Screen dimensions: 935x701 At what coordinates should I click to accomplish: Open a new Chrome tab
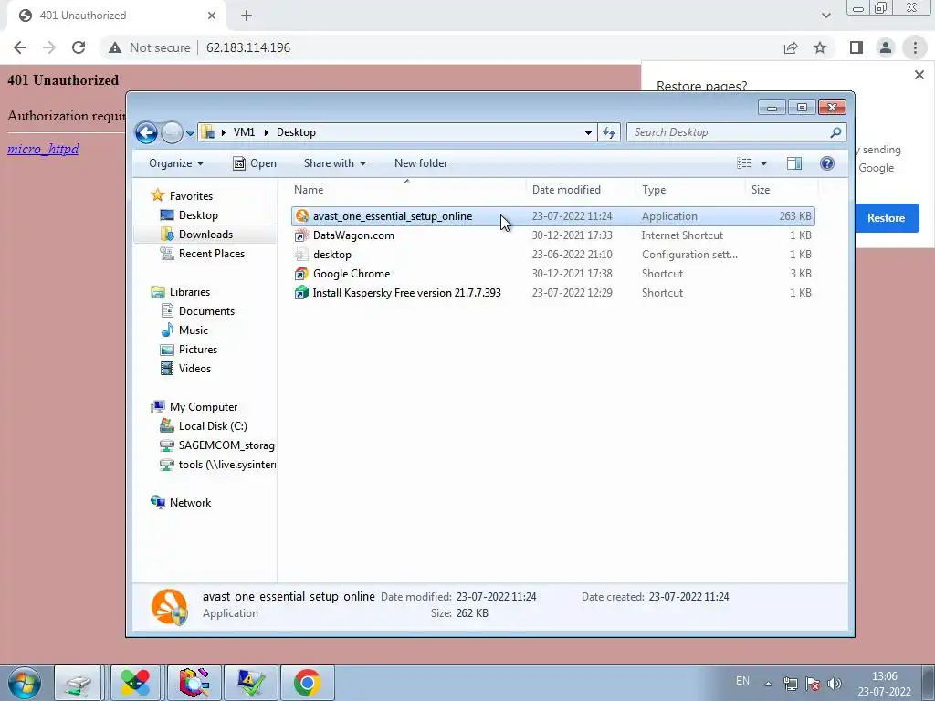pyautogui.click(x=247, y=16)
